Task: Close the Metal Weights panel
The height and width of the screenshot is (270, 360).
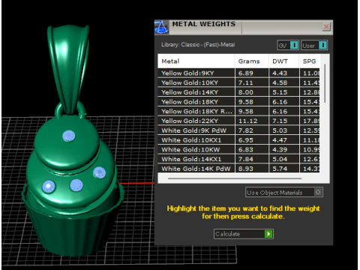Action: pos(326,27)
